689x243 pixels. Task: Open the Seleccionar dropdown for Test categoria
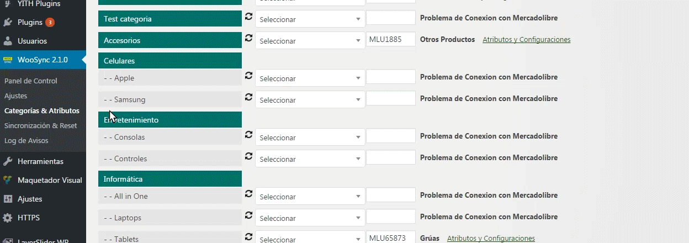[310, 19]
